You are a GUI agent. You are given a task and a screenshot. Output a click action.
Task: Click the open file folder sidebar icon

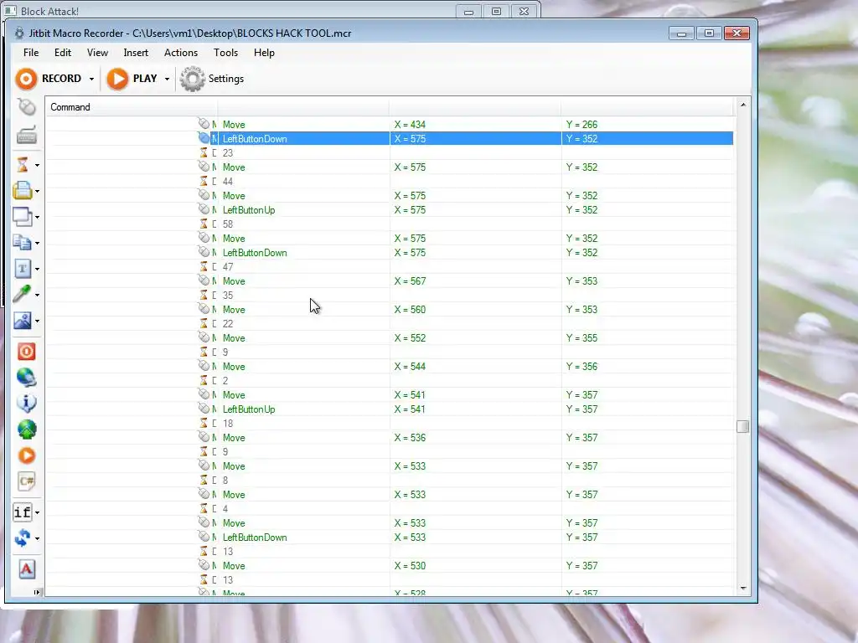coord(23,191)
